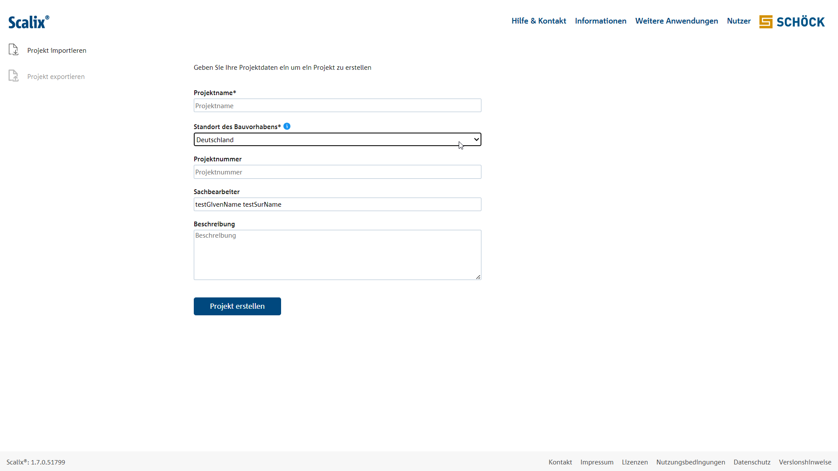Screen dimensions: 838x471
Task: Focus the Projektnummer input field
Action: (x=337, y=172)
